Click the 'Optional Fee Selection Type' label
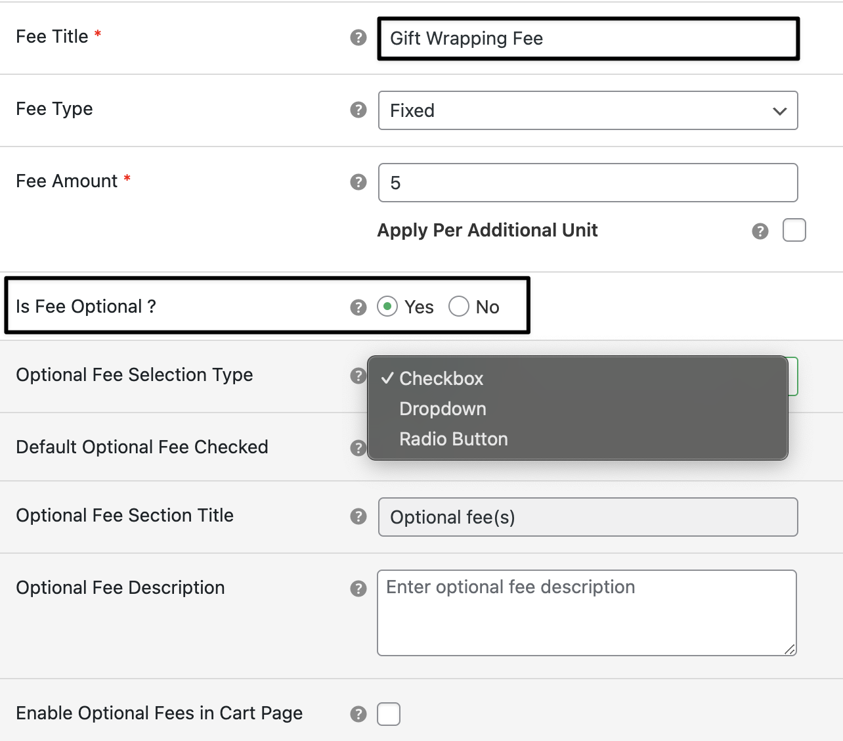The image size is (843, 741). tap(135, 374)
